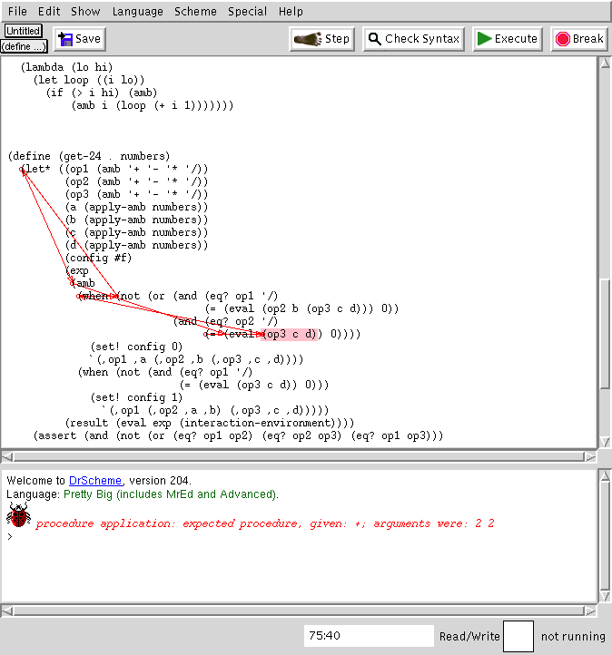The width and height of the screenshot is (612, 655).
Task: Click the red bug error icon
Action: pyautogui.click(x=17, y=517)
